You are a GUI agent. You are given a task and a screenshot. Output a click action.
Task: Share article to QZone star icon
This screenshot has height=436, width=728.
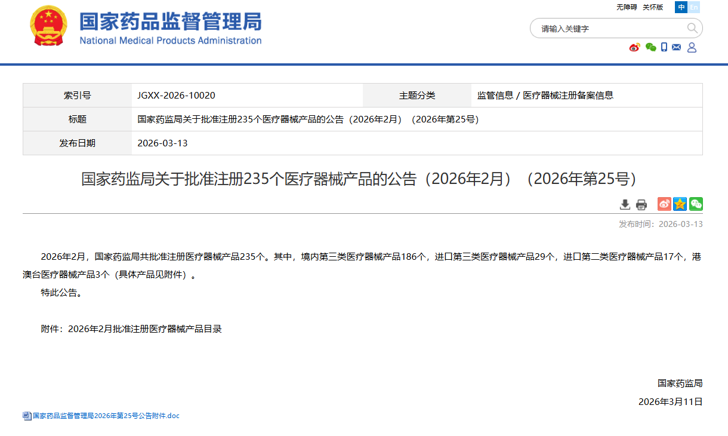680,204
